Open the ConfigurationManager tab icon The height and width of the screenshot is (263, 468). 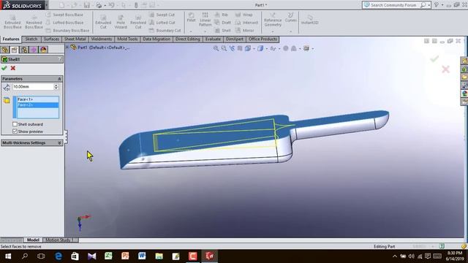click(24, 50)
